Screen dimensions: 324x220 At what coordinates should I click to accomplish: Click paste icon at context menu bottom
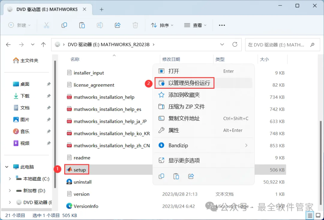[x=176, y=176]
